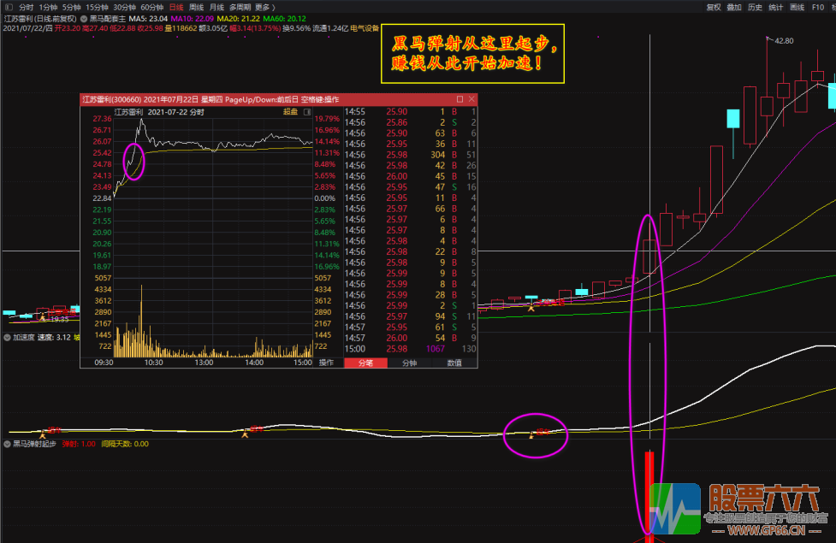The width and height of the screenshot is (836, 543).
Task: Expand main chart indicator dropdown near 黑马配套主
Action: pos(84,19)
